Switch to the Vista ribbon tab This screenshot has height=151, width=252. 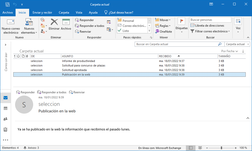click(x=79, y=13)
